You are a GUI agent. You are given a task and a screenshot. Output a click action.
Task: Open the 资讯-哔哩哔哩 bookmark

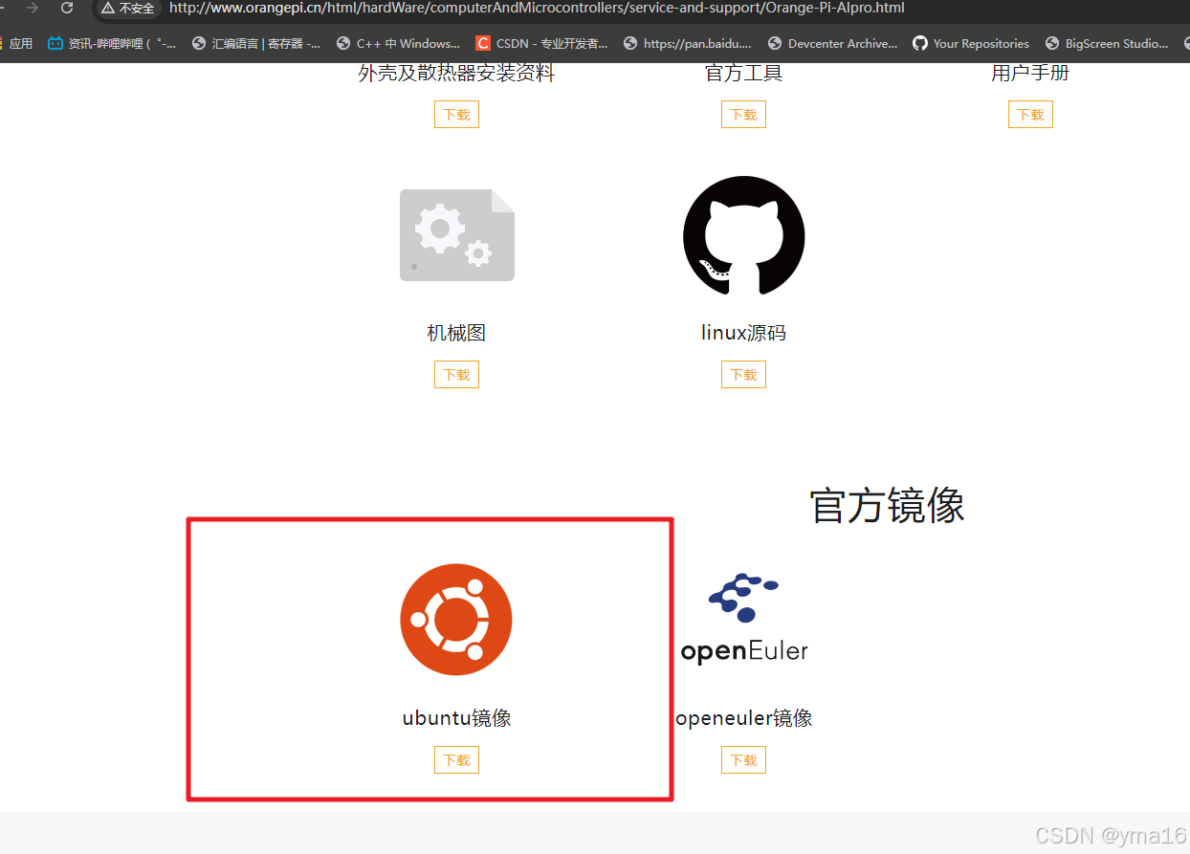coord(112,43)
